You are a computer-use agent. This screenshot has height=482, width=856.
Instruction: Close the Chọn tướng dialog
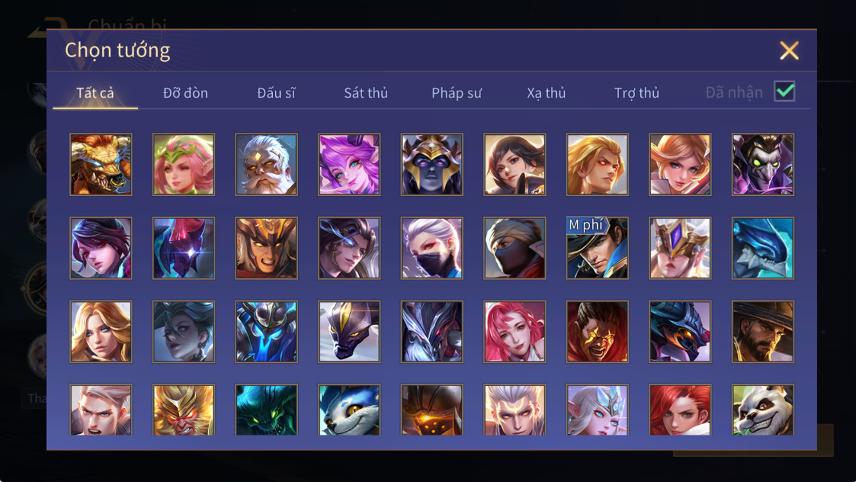(x=789, y=50)
